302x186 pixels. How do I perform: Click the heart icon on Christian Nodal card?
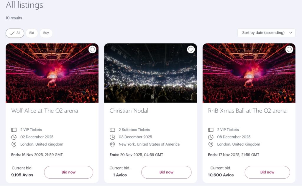click(x=191, y=50)
